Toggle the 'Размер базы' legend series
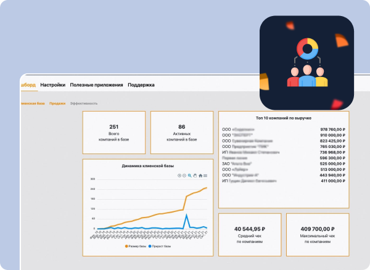 (x=138, y=246)
